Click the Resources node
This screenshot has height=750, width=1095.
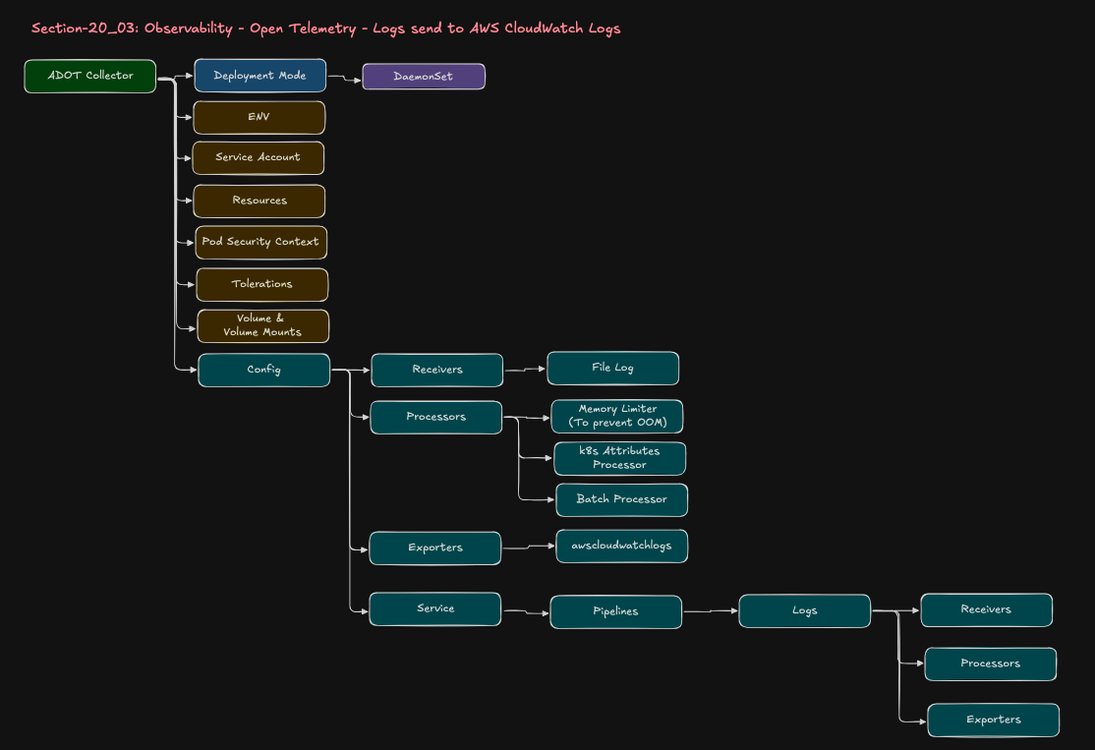(x=259, y=201)
